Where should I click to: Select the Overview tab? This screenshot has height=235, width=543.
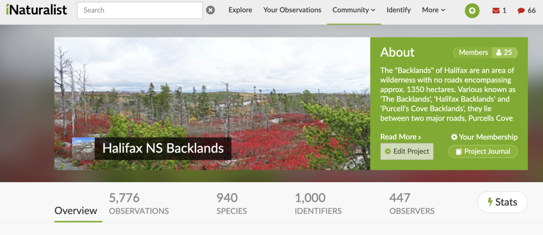76,210
